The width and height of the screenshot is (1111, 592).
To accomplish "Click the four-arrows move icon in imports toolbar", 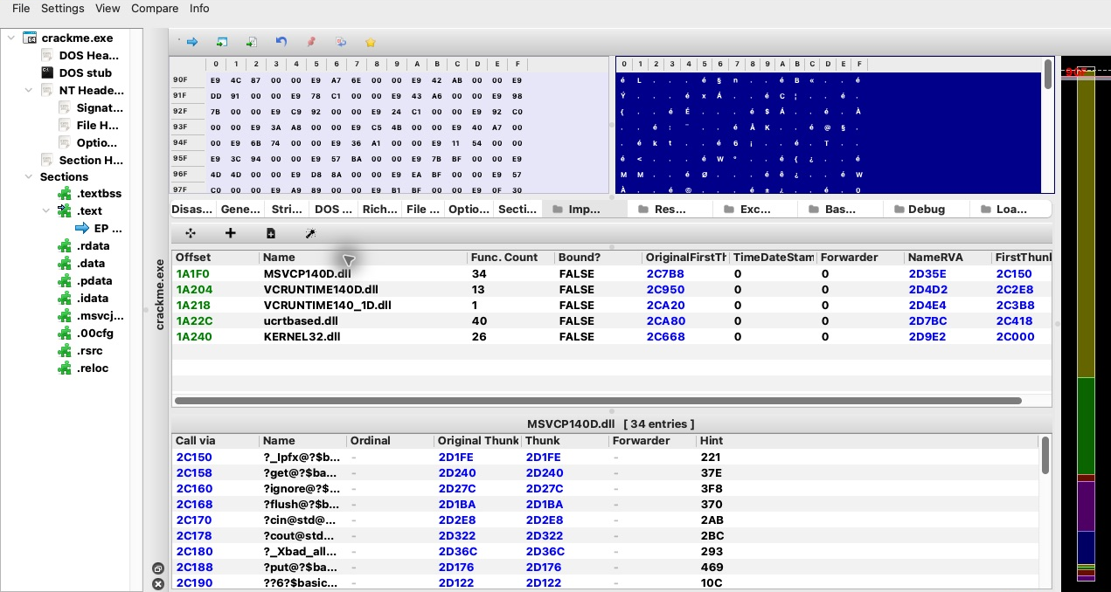I will pos(191,233).
